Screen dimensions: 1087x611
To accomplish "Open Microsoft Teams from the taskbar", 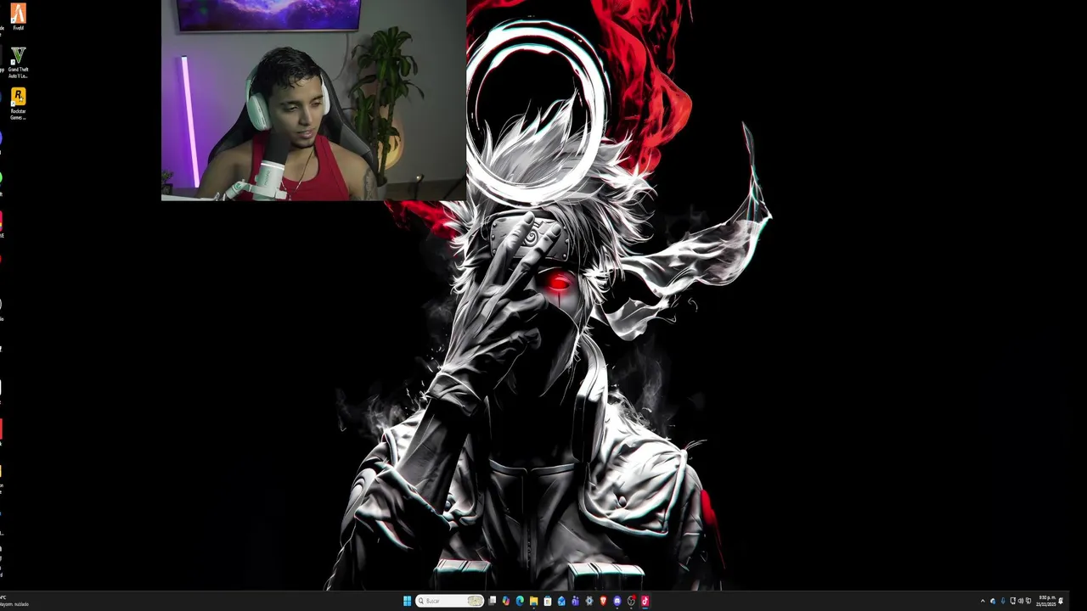I will pyautogui.click(x=576, y=601).
